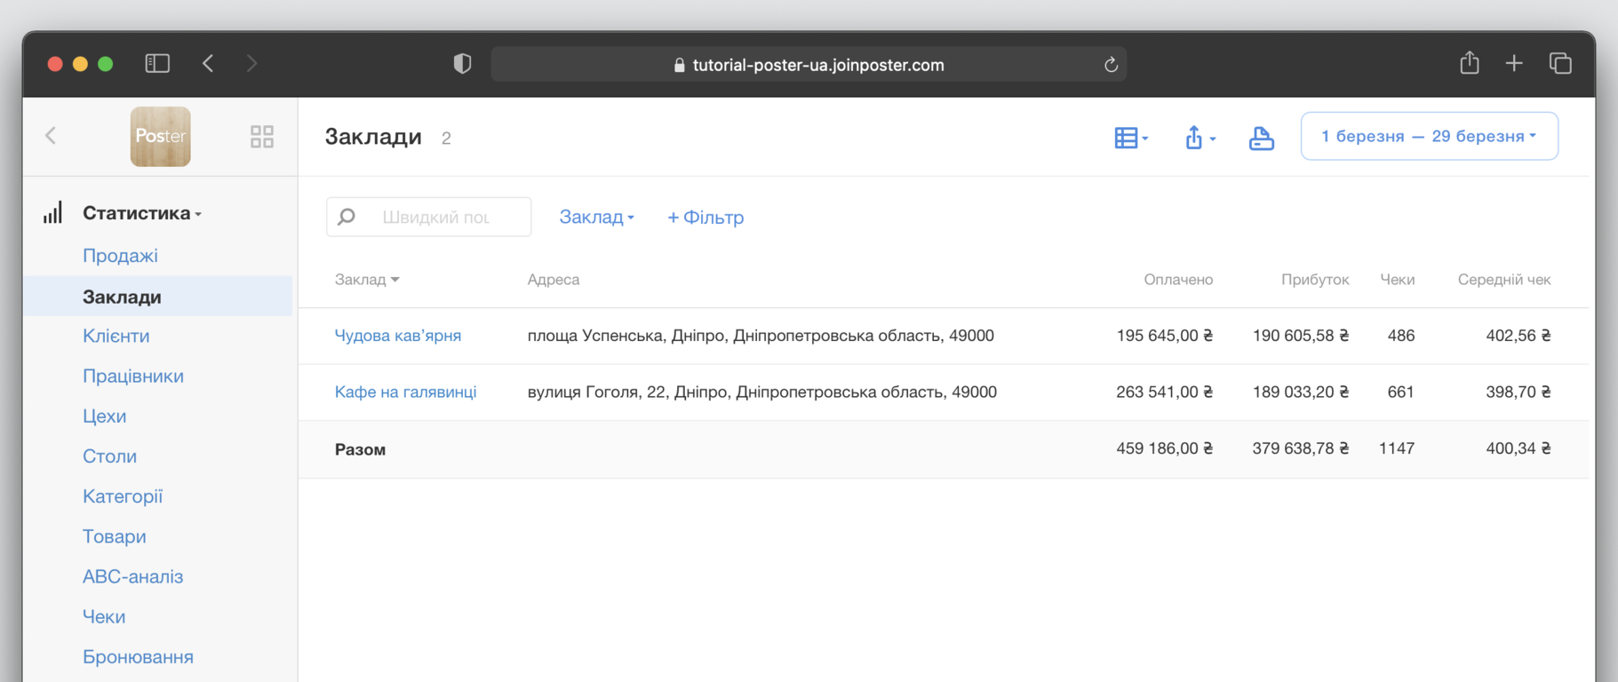Click the 190 605,58 ₴ profit value
This screenshot has width=1618, height=682.
(x=1301, y=336)
